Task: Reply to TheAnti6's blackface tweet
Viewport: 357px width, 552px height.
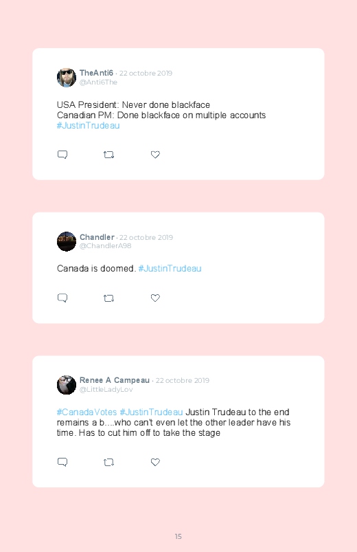Action: coord(62,155)
